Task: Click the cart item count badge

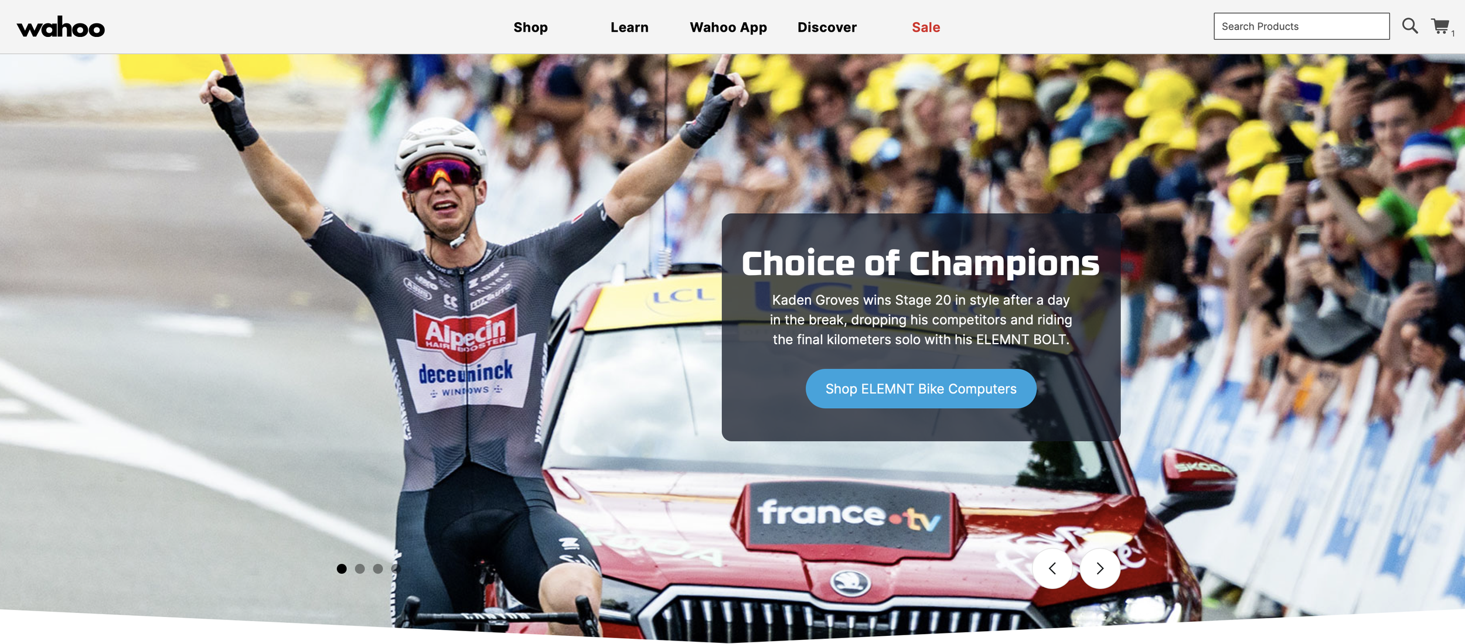Action: pos(1453,34)
